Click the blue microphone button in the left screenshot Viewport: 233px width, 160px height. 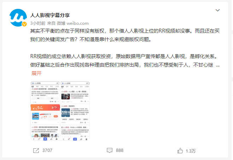click(45, 139)
